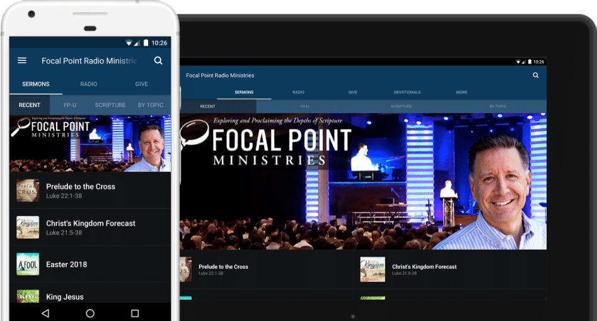Screen dimensions: 597x321
Task: Tap the Easter 2018 A Fool thumbnail
Action: (28, 264)
